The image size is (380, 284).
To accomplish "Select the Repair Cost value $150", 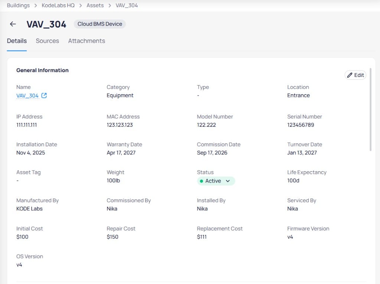I will [x=112, y=237].
